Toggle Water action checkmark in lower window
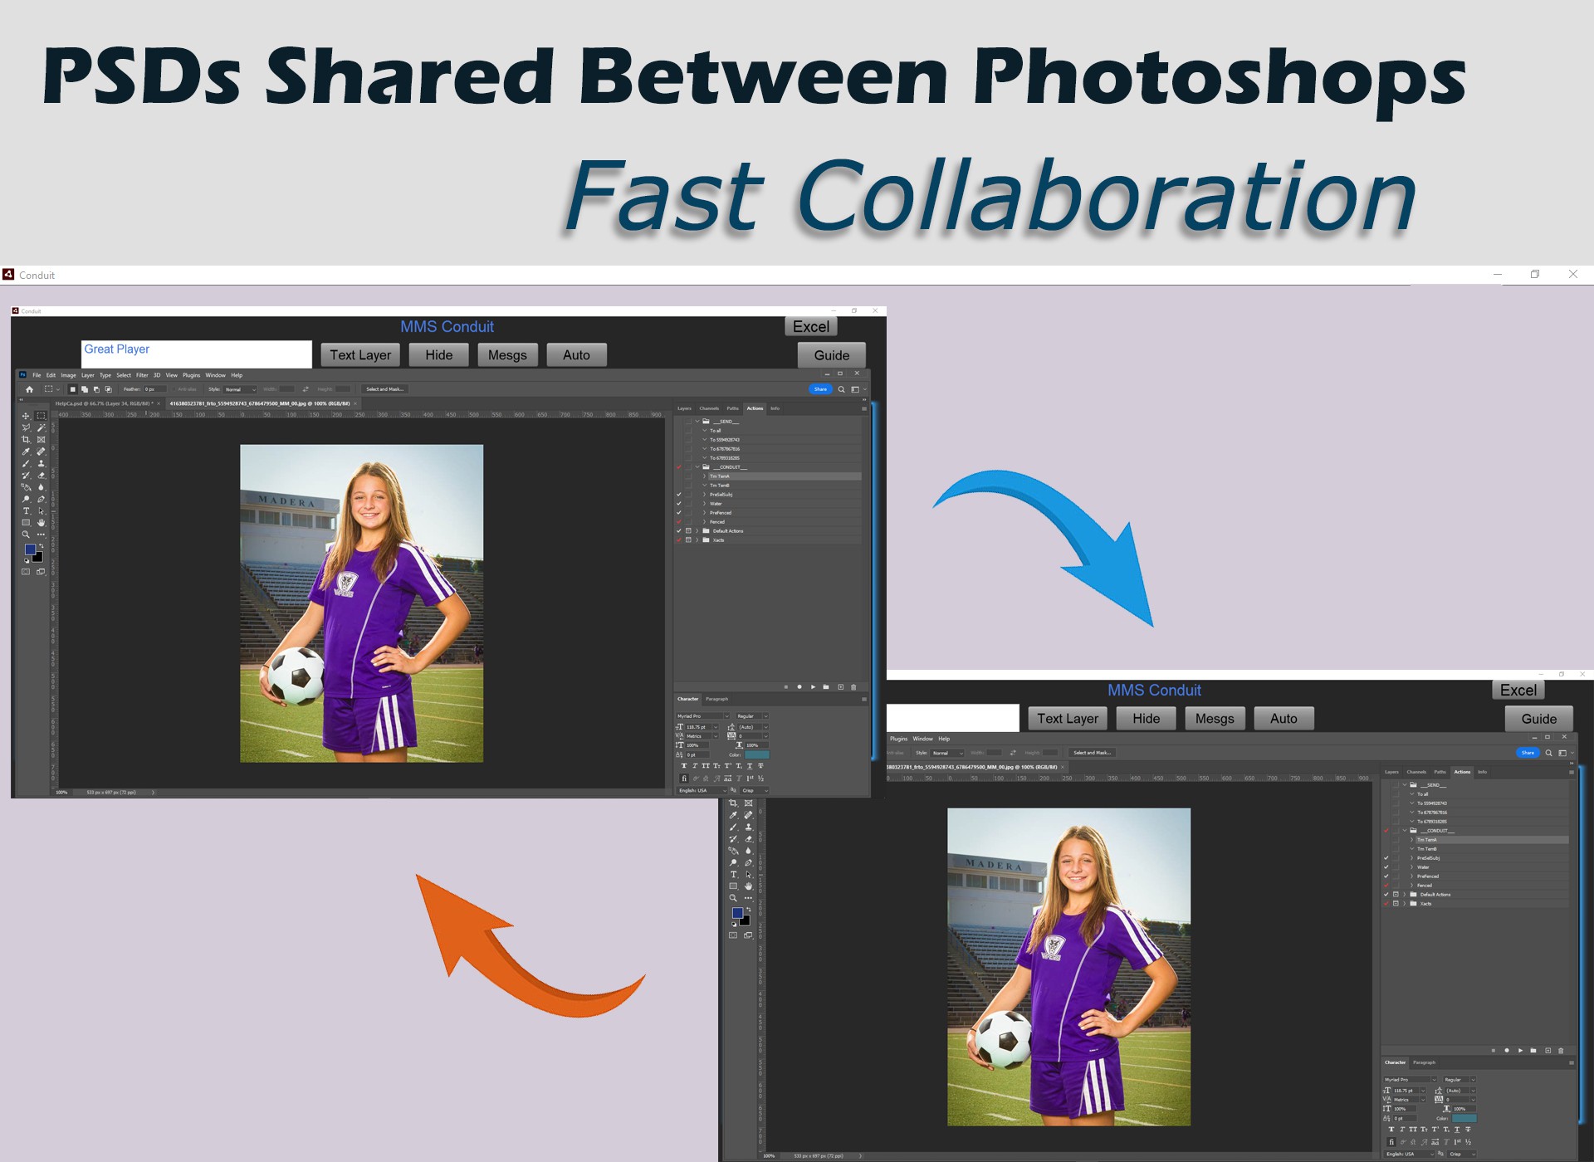 1386,867
